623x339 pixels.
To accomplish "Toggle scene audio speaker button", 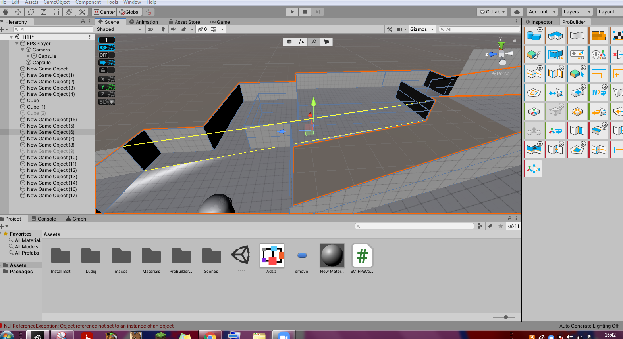I will [173, 29].
